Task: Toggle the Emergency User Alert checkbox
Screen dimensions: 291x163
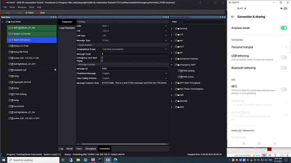Action: [x=102, y=58]
